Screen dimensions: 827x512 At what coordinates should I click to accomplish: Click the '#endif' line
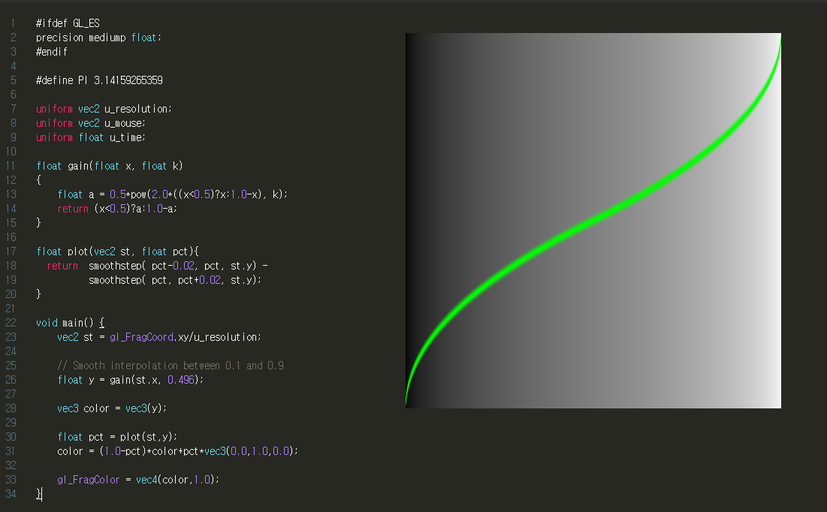(52, 52)
